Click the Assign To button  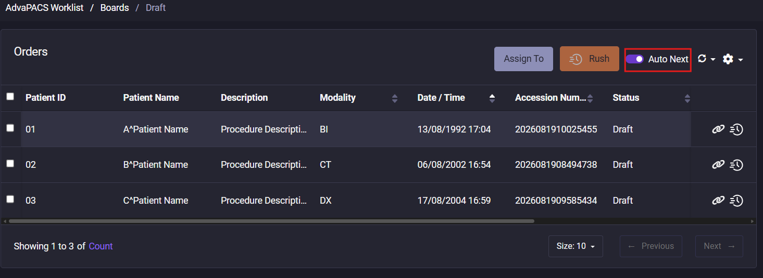523,59
